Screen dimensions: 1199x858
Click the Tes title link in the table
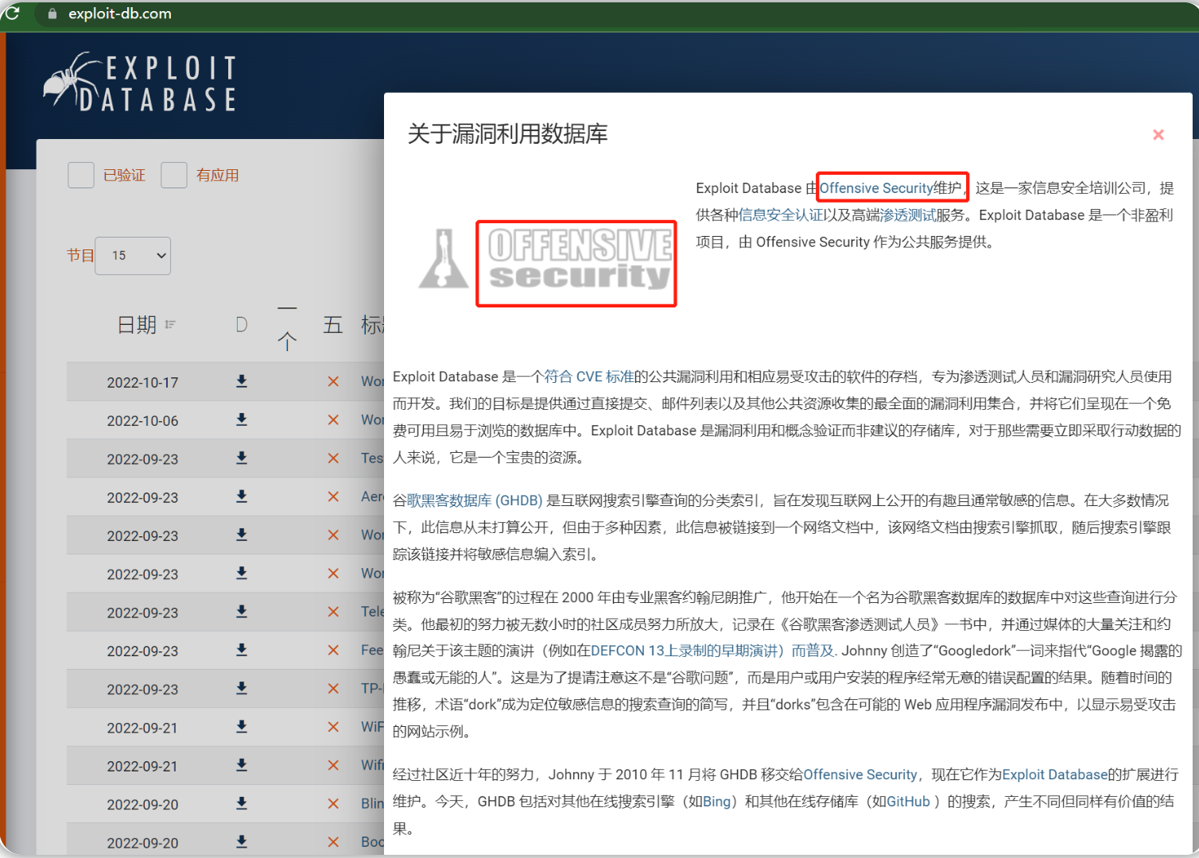click(372, 458)
